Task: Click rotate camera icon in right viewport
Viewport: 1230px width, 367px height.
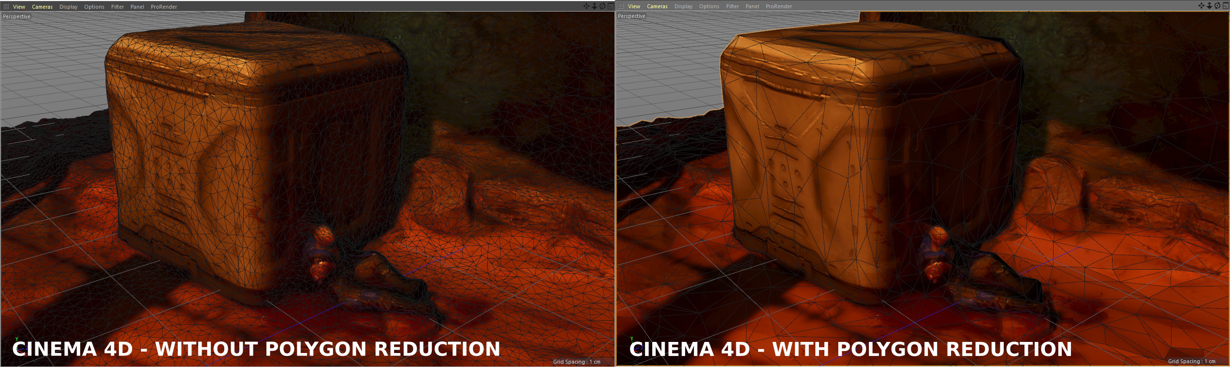Action: coord(1217,5)
